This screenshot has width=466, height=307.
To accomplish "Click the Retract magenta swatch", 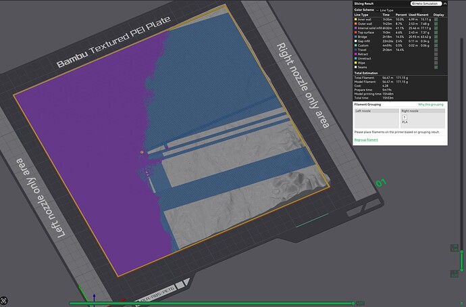I will 355,54.
